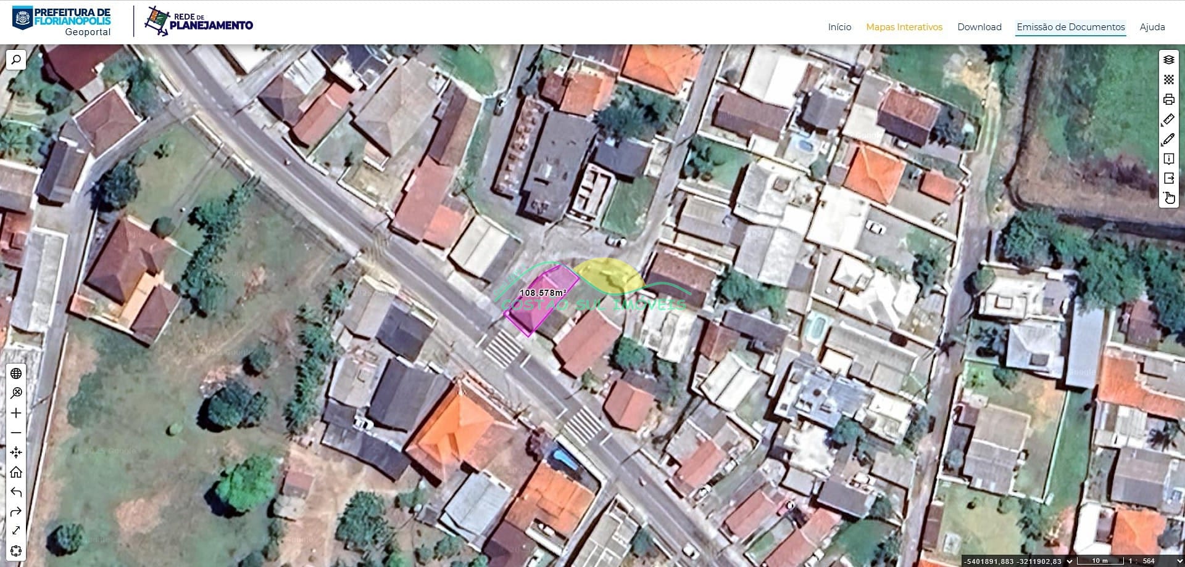Return to the home map extent
Screen dimensions: 1185x567
pyautogui.click(x=16, y=472)
